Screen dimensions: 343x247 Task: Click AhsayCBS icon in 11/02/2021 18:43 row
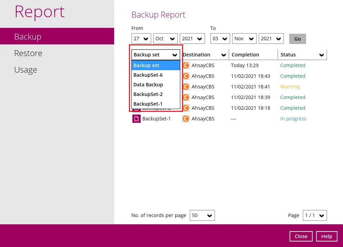[186, 76]
